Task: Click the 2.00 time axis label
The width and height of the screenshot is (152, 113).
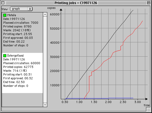Action: tap(108, 102)
